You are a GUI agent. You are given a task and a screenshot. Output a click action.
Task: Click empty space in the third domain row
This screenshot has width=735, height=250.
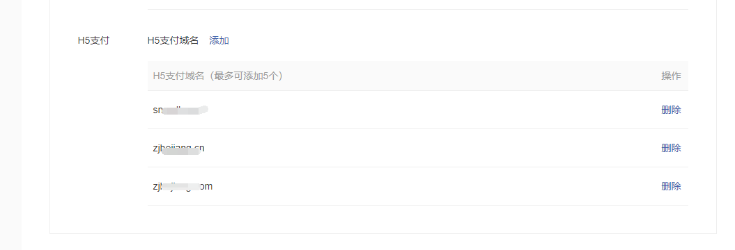[x=422, y=186]
